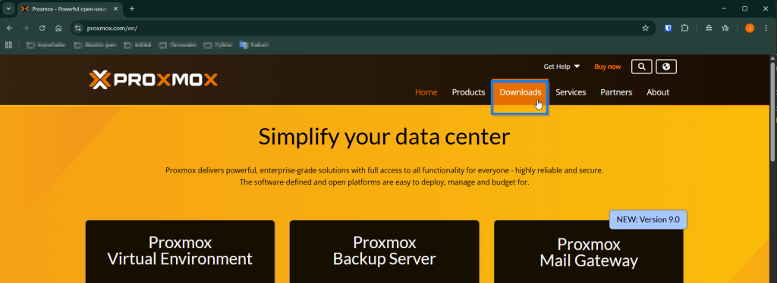The width and height of the screenshot is (777, 283).
Task: Expand the tab search chevron
Action: click(x=8, y=9)
